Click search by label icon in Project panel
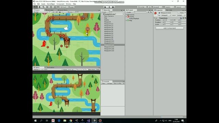The image size is (219, 123). coord(151,12)
